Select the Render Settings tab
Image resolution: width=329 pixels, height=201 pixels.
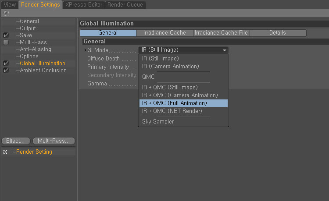click(x=40, y=5)
